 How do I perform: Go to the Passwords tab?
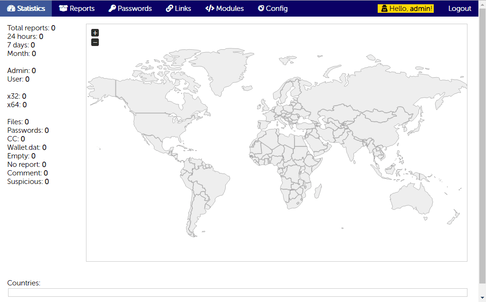(130, 9)
